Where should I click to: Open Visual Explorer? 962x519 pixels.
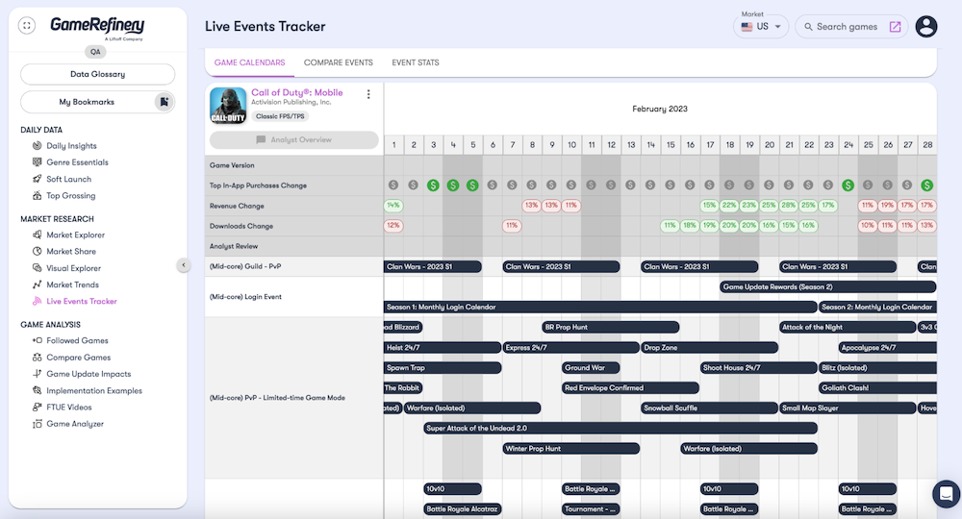coord(74,268)
